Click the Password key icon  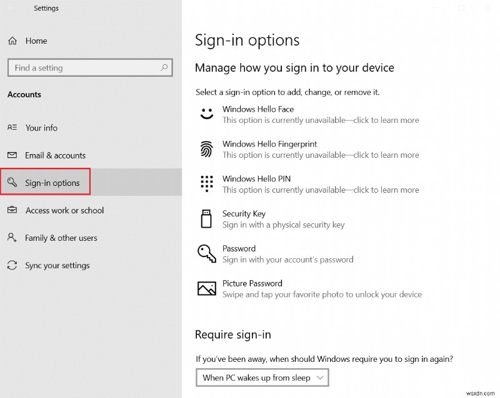[x=207, y=253]
